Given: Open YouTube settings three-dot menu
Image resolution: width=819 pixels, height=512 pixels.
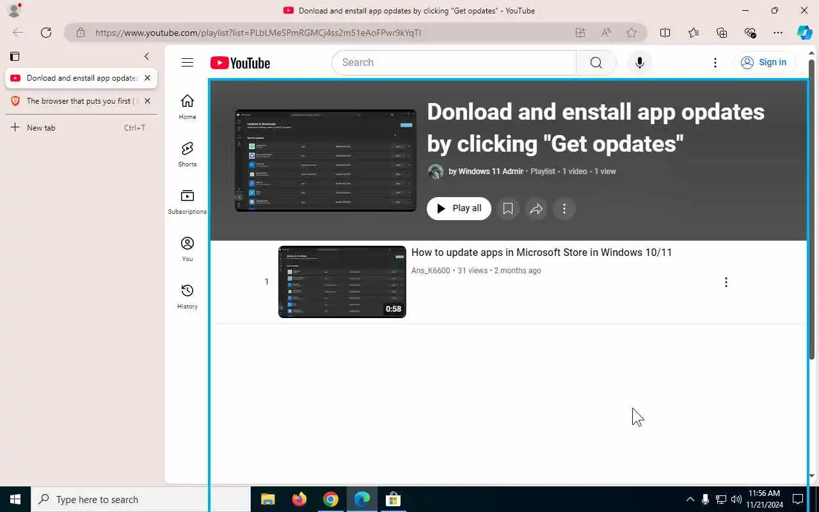Looking at the screenshot, I should click(715, 63).
